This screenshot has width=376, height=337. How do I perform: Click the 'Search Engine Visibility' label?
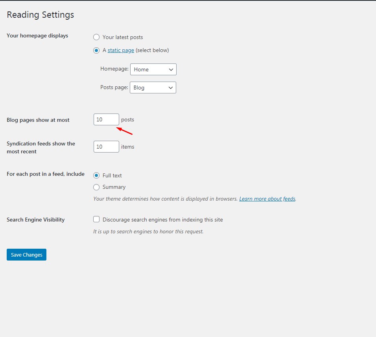click(35, 220)
